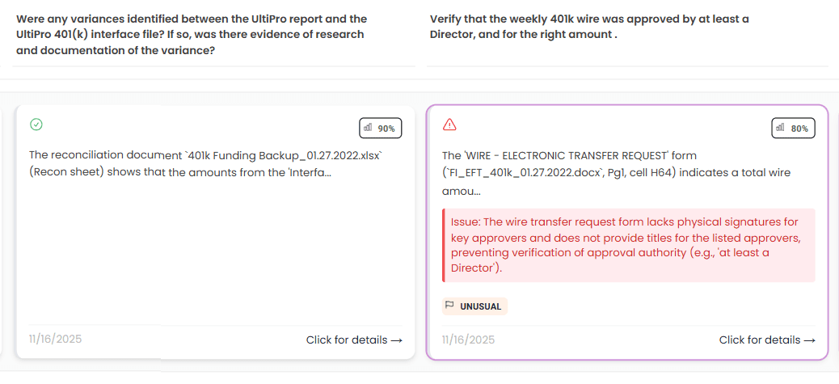Viewport: 839px width, 384px height.
Task: Select the weekly 401k wire approval question heading
Action: 589,27
